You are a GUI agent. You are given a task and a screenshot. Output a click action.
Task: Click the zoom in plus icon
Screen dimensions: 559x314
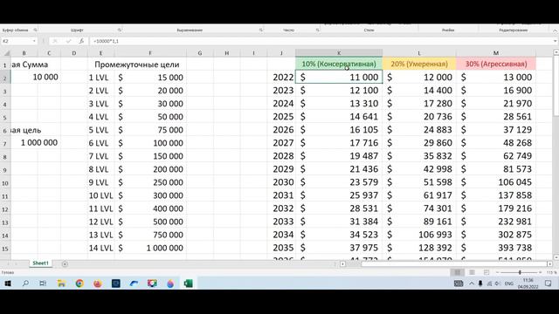541,272
